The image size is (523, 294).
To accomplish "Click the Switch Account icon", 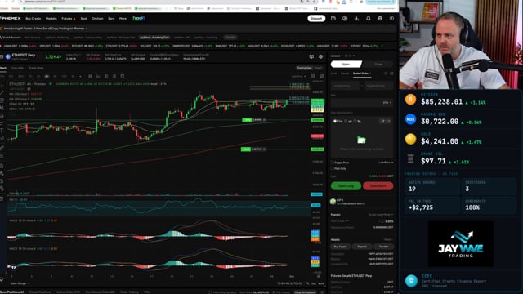I will coord(2,38).
